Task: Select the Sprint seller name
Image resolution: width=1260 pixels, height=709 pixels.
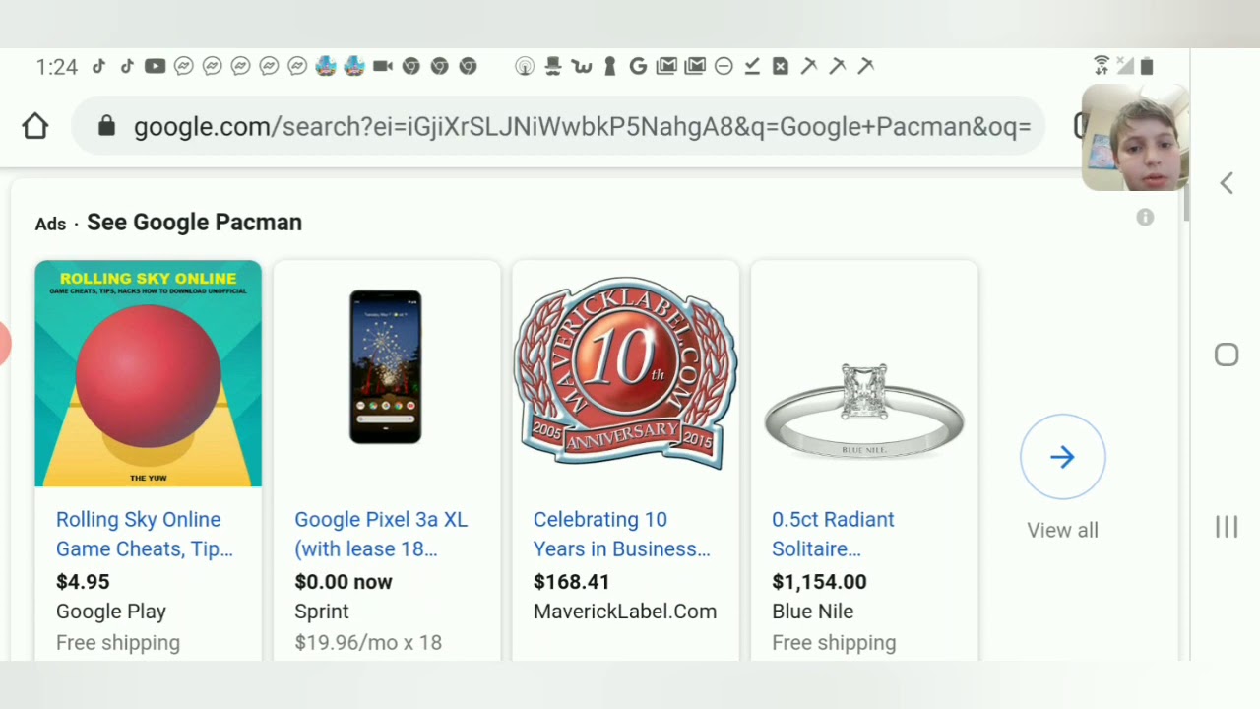Action: (322, 612)
